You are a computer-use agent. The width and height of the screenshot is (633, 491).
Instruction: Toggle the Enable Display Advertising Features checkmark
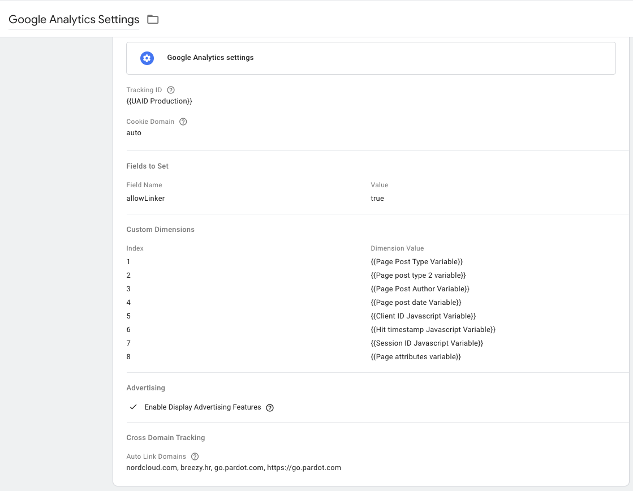(x=134, y=407)
